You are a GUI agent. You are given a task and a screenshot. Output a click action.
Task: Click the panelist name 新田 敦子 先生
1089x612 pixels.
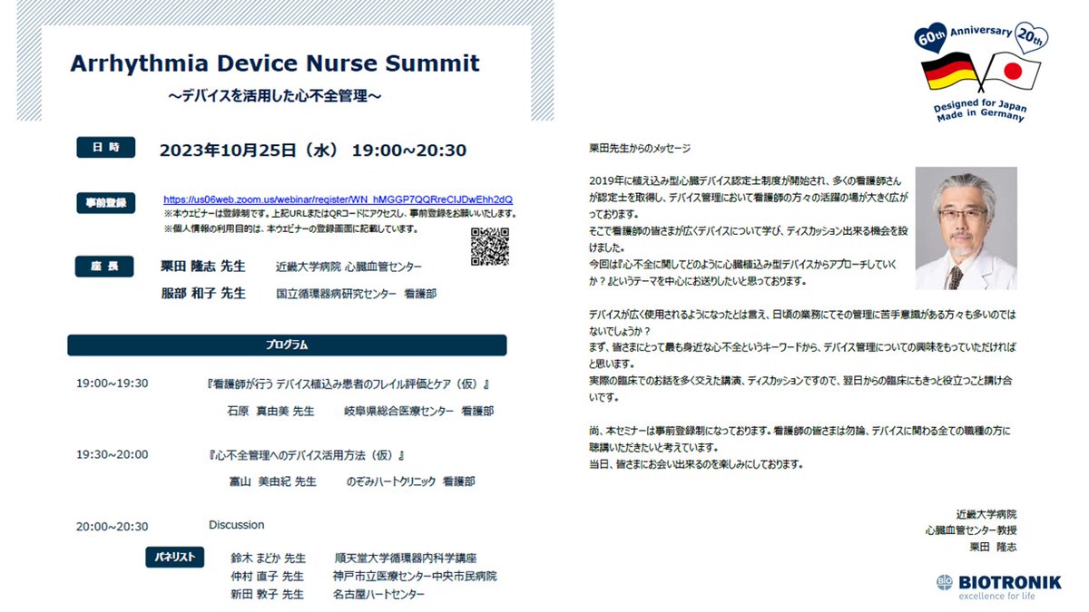point(268,595)
